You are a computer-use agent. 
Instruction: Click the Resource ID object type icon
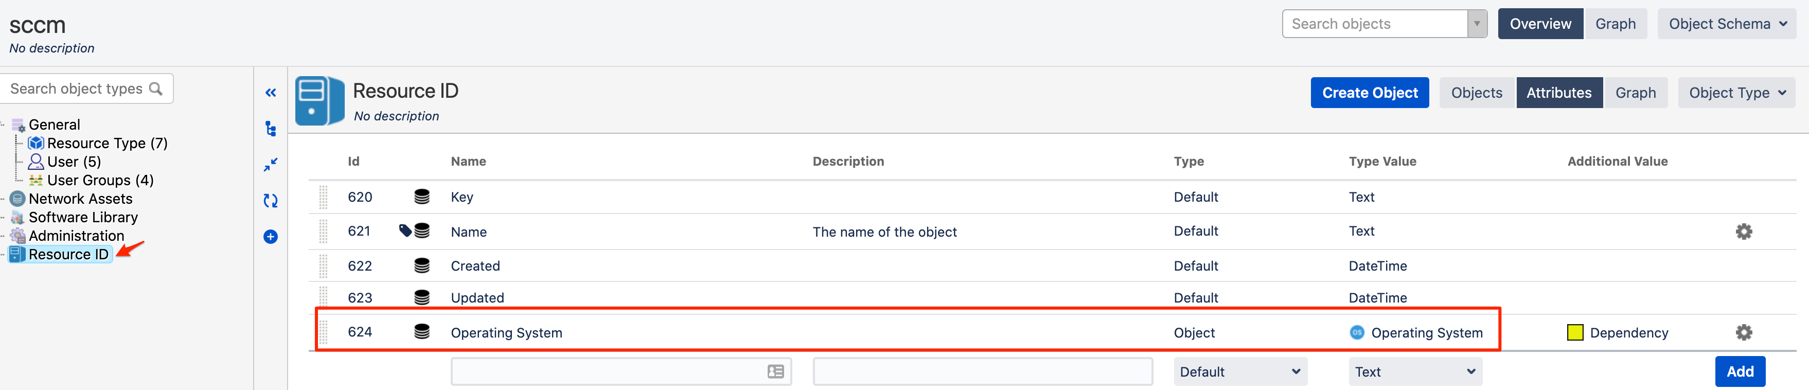pyautogui.click(x=320, y=101)
